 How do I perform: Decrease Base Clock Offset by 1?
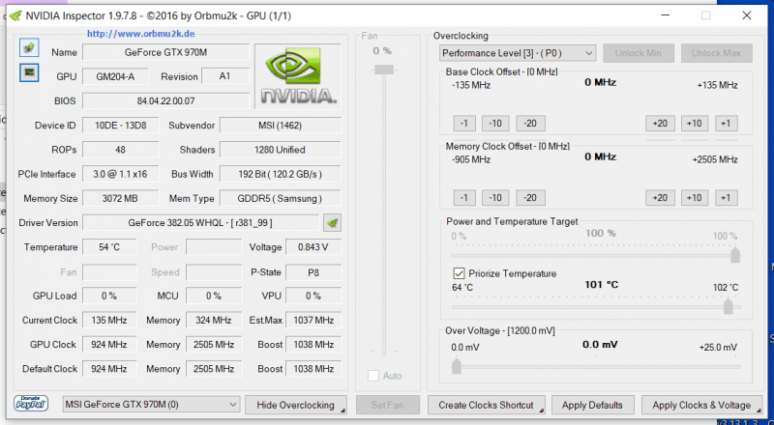point(464,124)
